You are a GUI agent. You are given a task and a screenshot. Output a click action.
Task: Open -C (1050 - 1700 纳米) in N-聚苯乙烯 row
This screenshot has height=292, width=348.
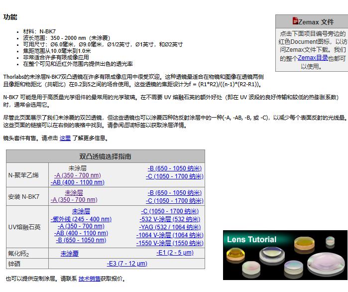pyautogui.click(x=175, y=176)
